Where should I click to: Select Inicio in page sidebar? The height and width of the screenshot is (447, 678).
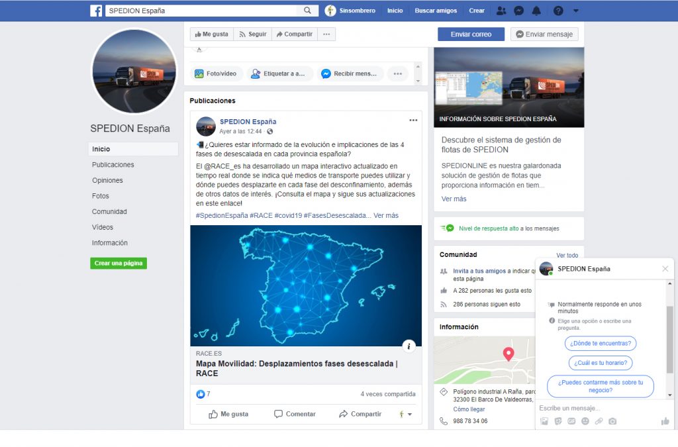(x=132, y=149)
